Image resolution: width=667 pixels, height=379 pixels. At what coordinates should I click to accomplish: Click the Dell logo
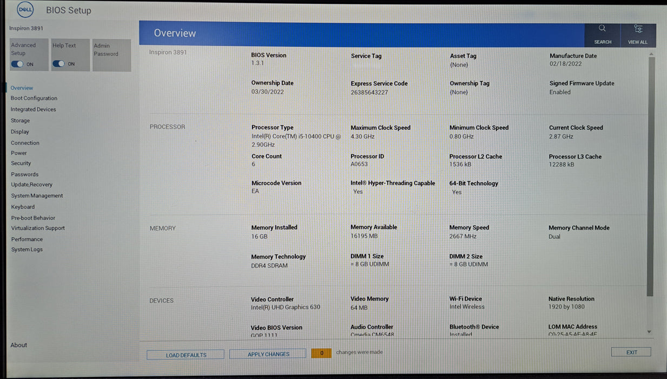[x=25, y=9]
